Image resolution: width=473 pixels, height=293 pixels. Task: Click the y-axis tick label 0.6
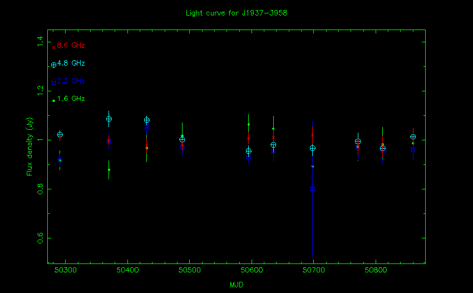(40, 238)
